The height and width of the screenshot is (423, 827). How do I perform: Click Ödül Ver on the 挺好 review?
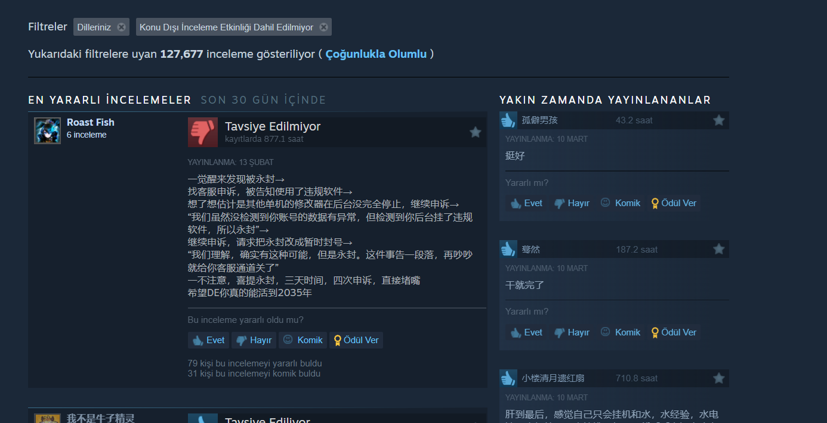click(674, 203)
